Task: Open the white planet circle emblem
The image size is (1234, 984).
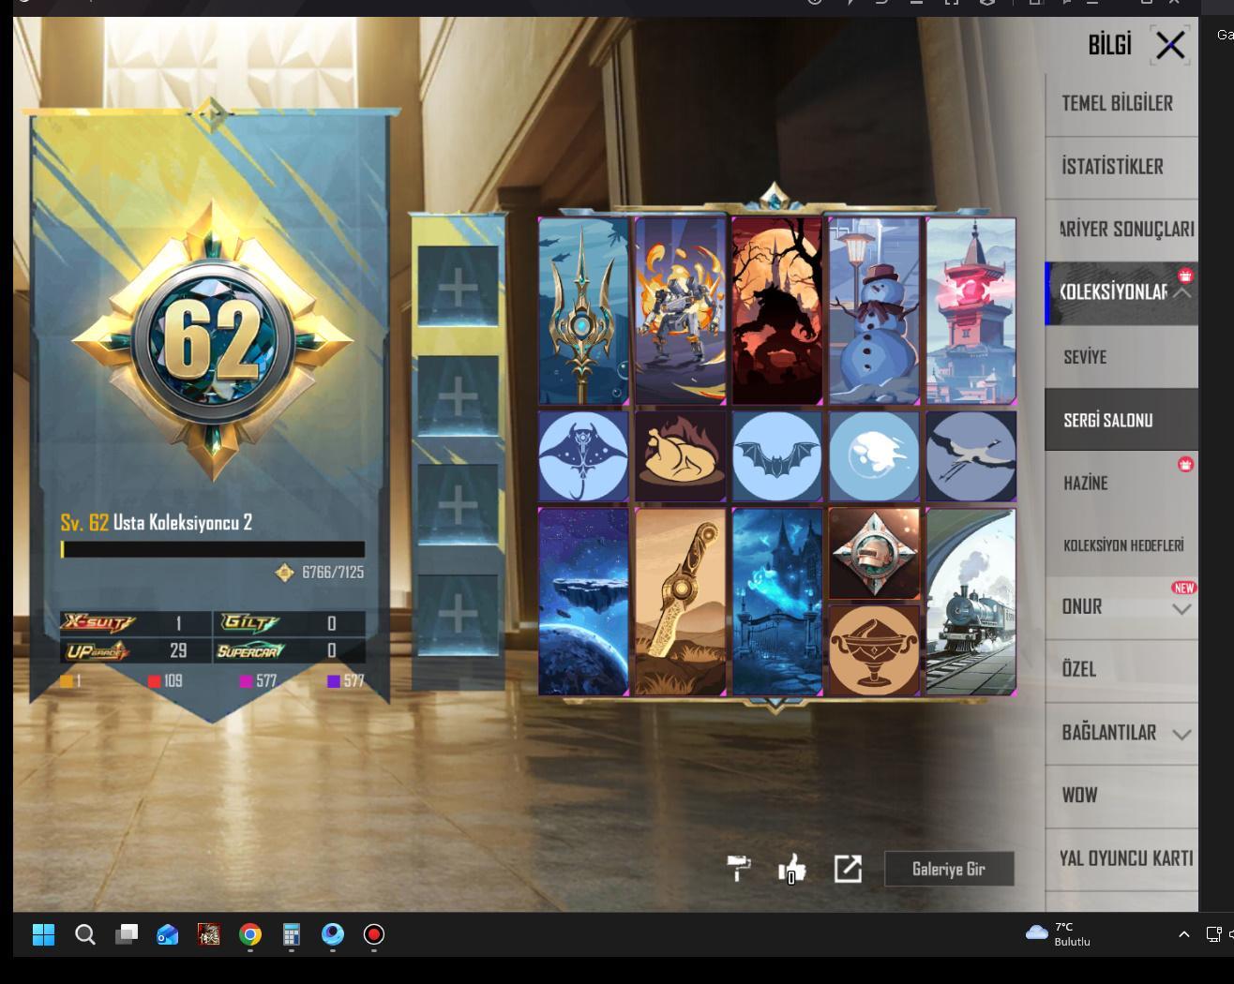Action: pyautogui.click(x=874, y=456)
